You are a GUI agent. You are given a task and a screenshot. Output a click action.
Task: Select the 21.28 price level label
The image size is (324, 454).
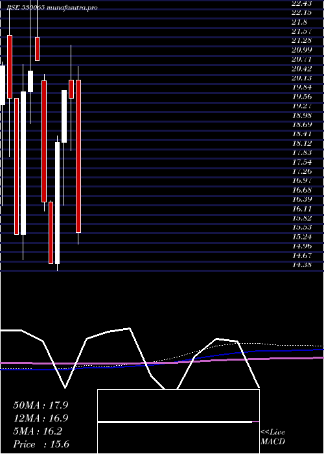coord(302,40)
